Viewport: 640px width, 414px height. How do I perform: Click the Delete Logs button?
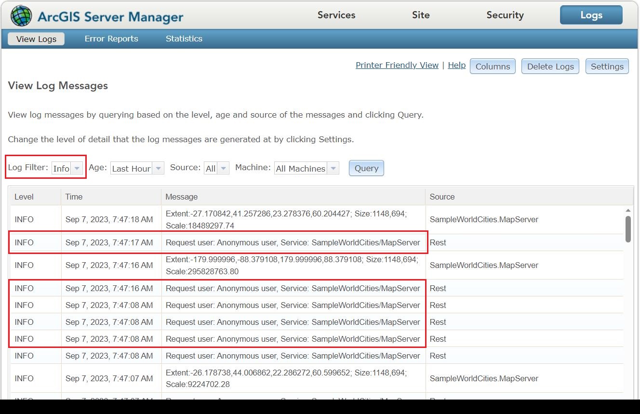point(550,66)
